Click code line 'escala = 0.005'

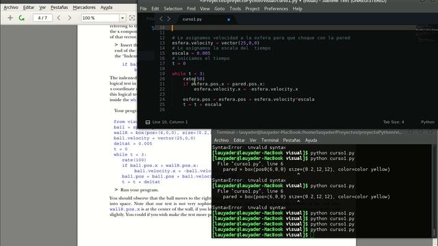(x=191, y=53)
